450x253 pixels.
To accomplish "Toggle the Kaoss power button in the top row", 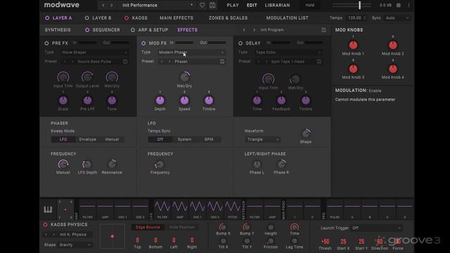I will pyautogui.click(x=127, y=18).
